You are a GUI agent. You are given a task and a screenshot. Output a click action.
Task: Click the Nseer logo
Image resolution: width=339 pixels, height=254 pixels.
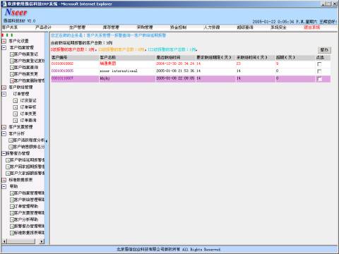pos(16,12)
